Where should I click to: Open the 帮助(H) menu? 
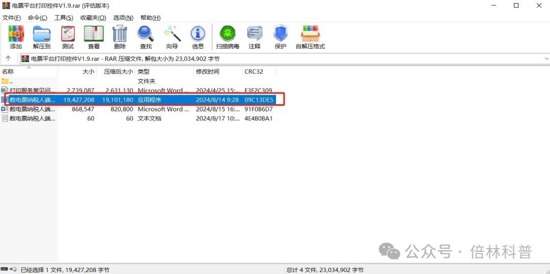(150, 18)
